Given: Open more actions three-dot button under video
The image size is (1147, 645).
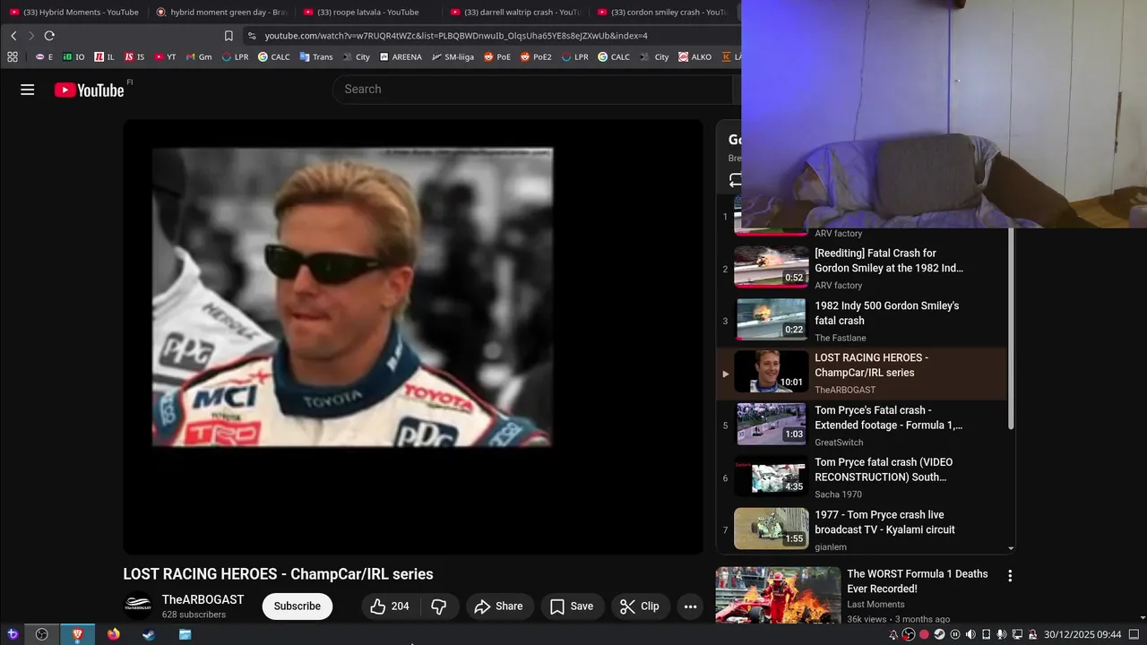Looking at the screenshot, I should pyautogui.click(x=690, y=606).
